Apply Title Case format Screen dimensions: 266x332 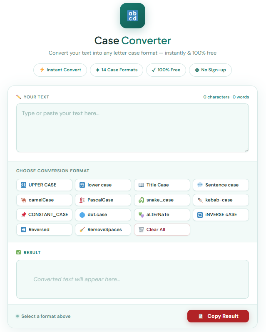pos(162,185)
